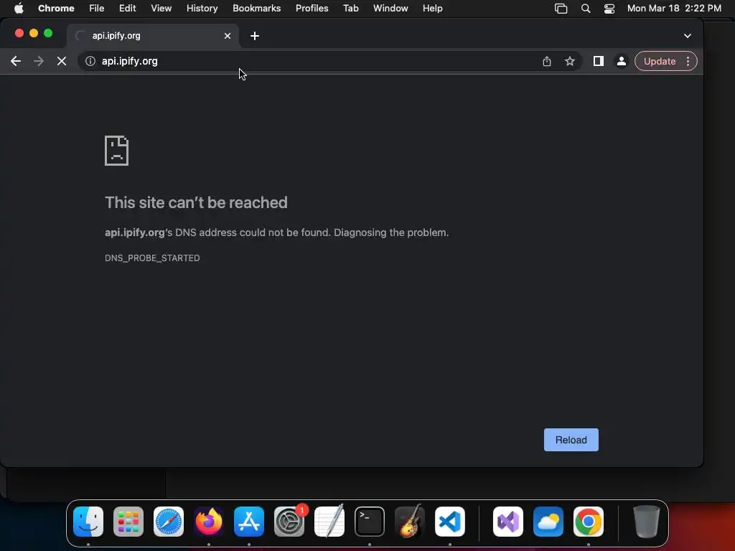Click the Reload button

(571, 440)
